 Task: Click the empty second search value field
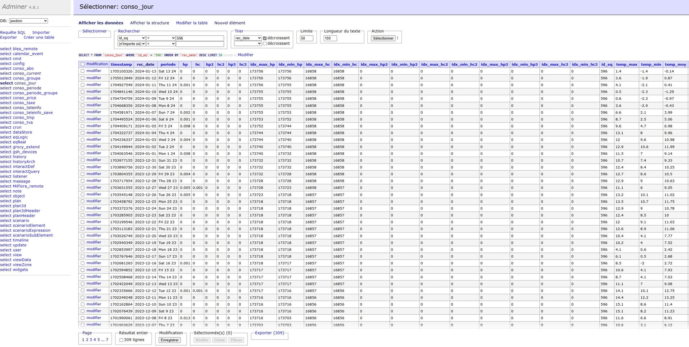point(200,44)
